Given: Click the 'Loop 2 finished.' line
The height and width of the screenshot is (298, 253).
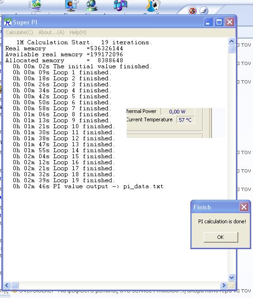Looking at the screenshot, I should pyautogui.click(x=62, y=78).
